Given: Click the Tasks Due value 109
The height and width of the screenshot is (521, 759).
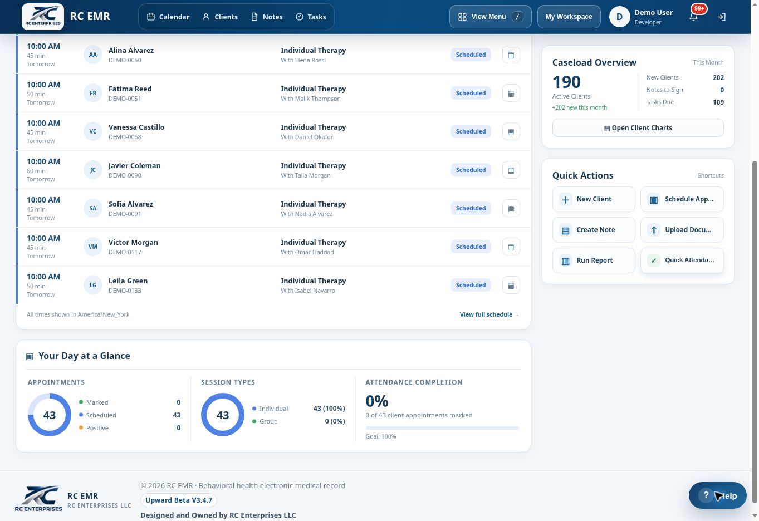Looking at the screenshot, I should click(718, 102).
